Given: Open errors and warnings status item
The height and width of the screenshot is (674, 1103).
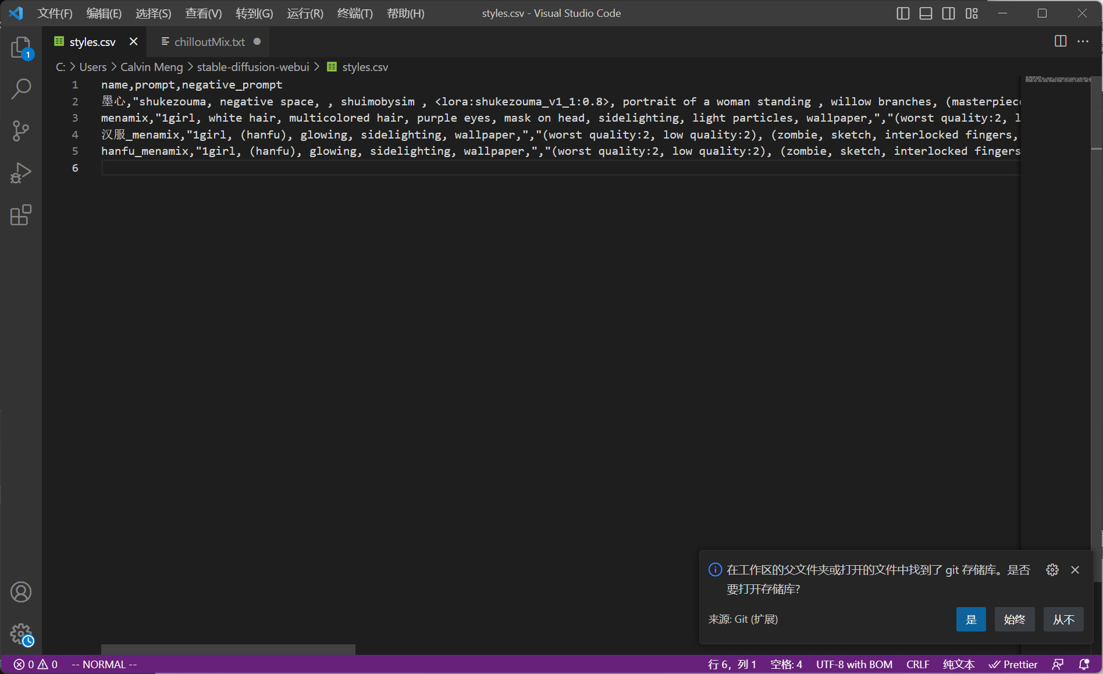Looking at the screenshot, I should [35, 665].
